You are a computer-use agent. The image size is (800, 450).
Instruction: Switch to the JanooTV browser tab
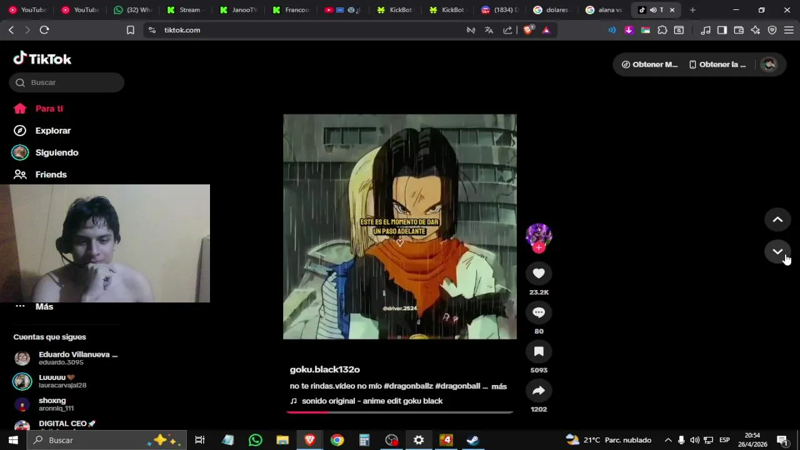click(239, 10)
